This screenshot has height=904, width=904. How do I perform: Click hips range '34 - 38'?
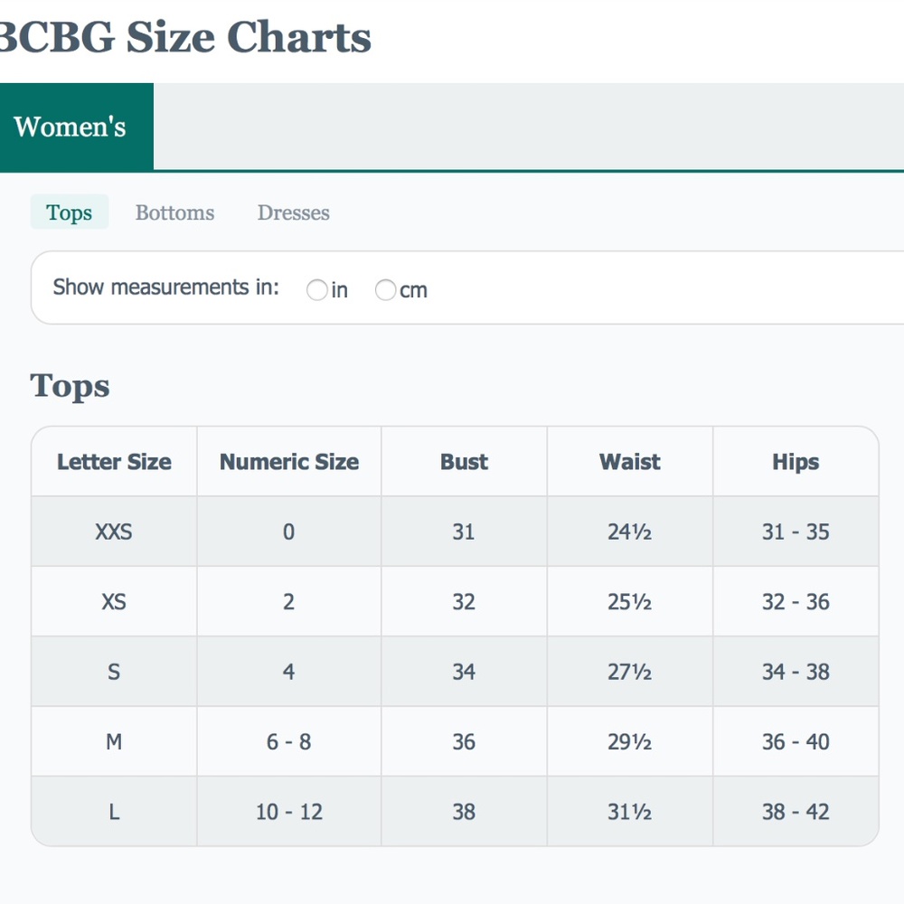coord(796,672)
